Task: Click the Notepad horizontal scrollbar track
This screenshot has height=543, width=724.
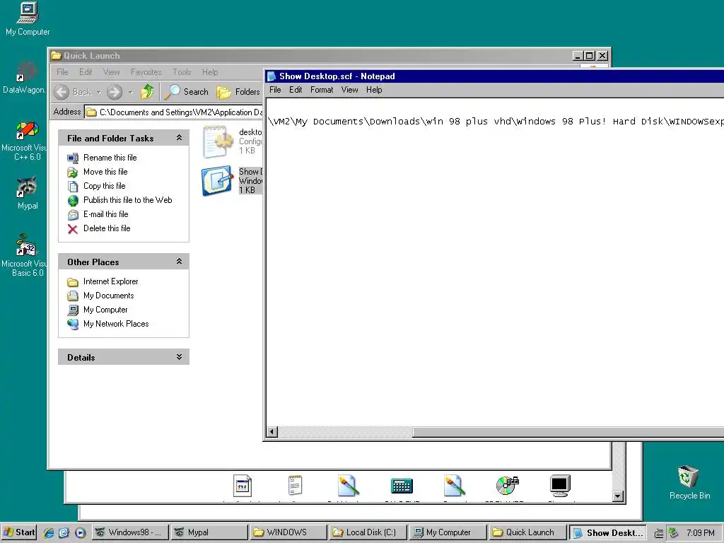Action: click(345, 432)
